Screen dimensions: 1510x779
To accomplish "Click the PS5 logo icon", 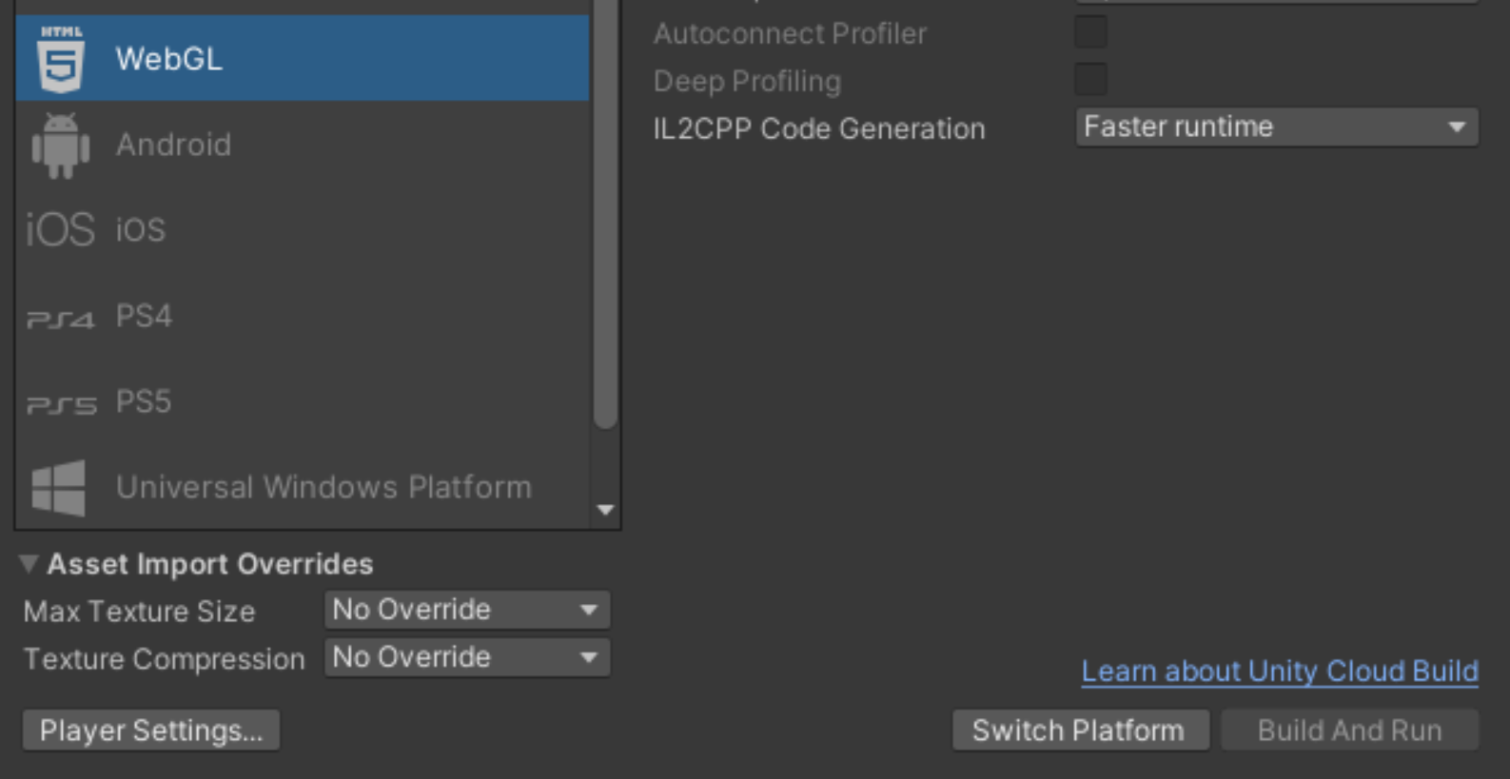I will click(x=61, y=406).
